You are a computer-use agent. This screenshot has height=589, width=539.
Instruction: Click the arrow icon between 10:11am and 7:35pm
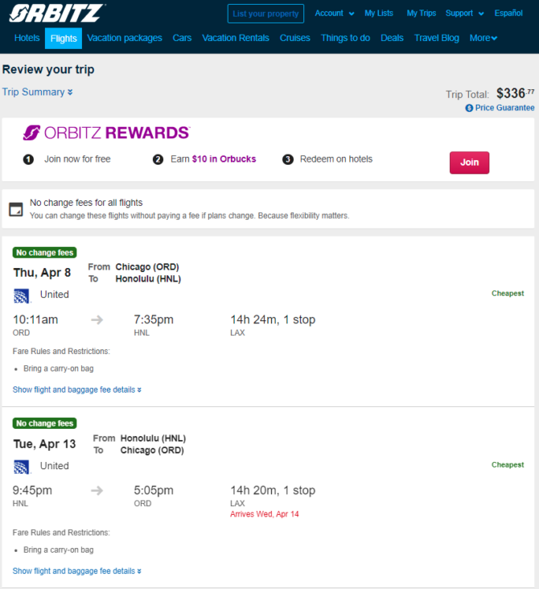pos(97,319)
